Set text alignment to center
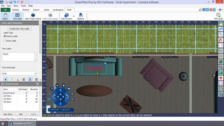Viewport: 224px width, 126px height. [x=30, y=79]
